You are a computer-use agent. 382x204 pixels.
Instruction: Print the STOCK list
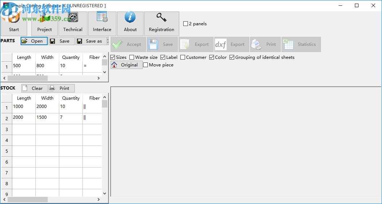pyautogui.click(x=61, y=88)
